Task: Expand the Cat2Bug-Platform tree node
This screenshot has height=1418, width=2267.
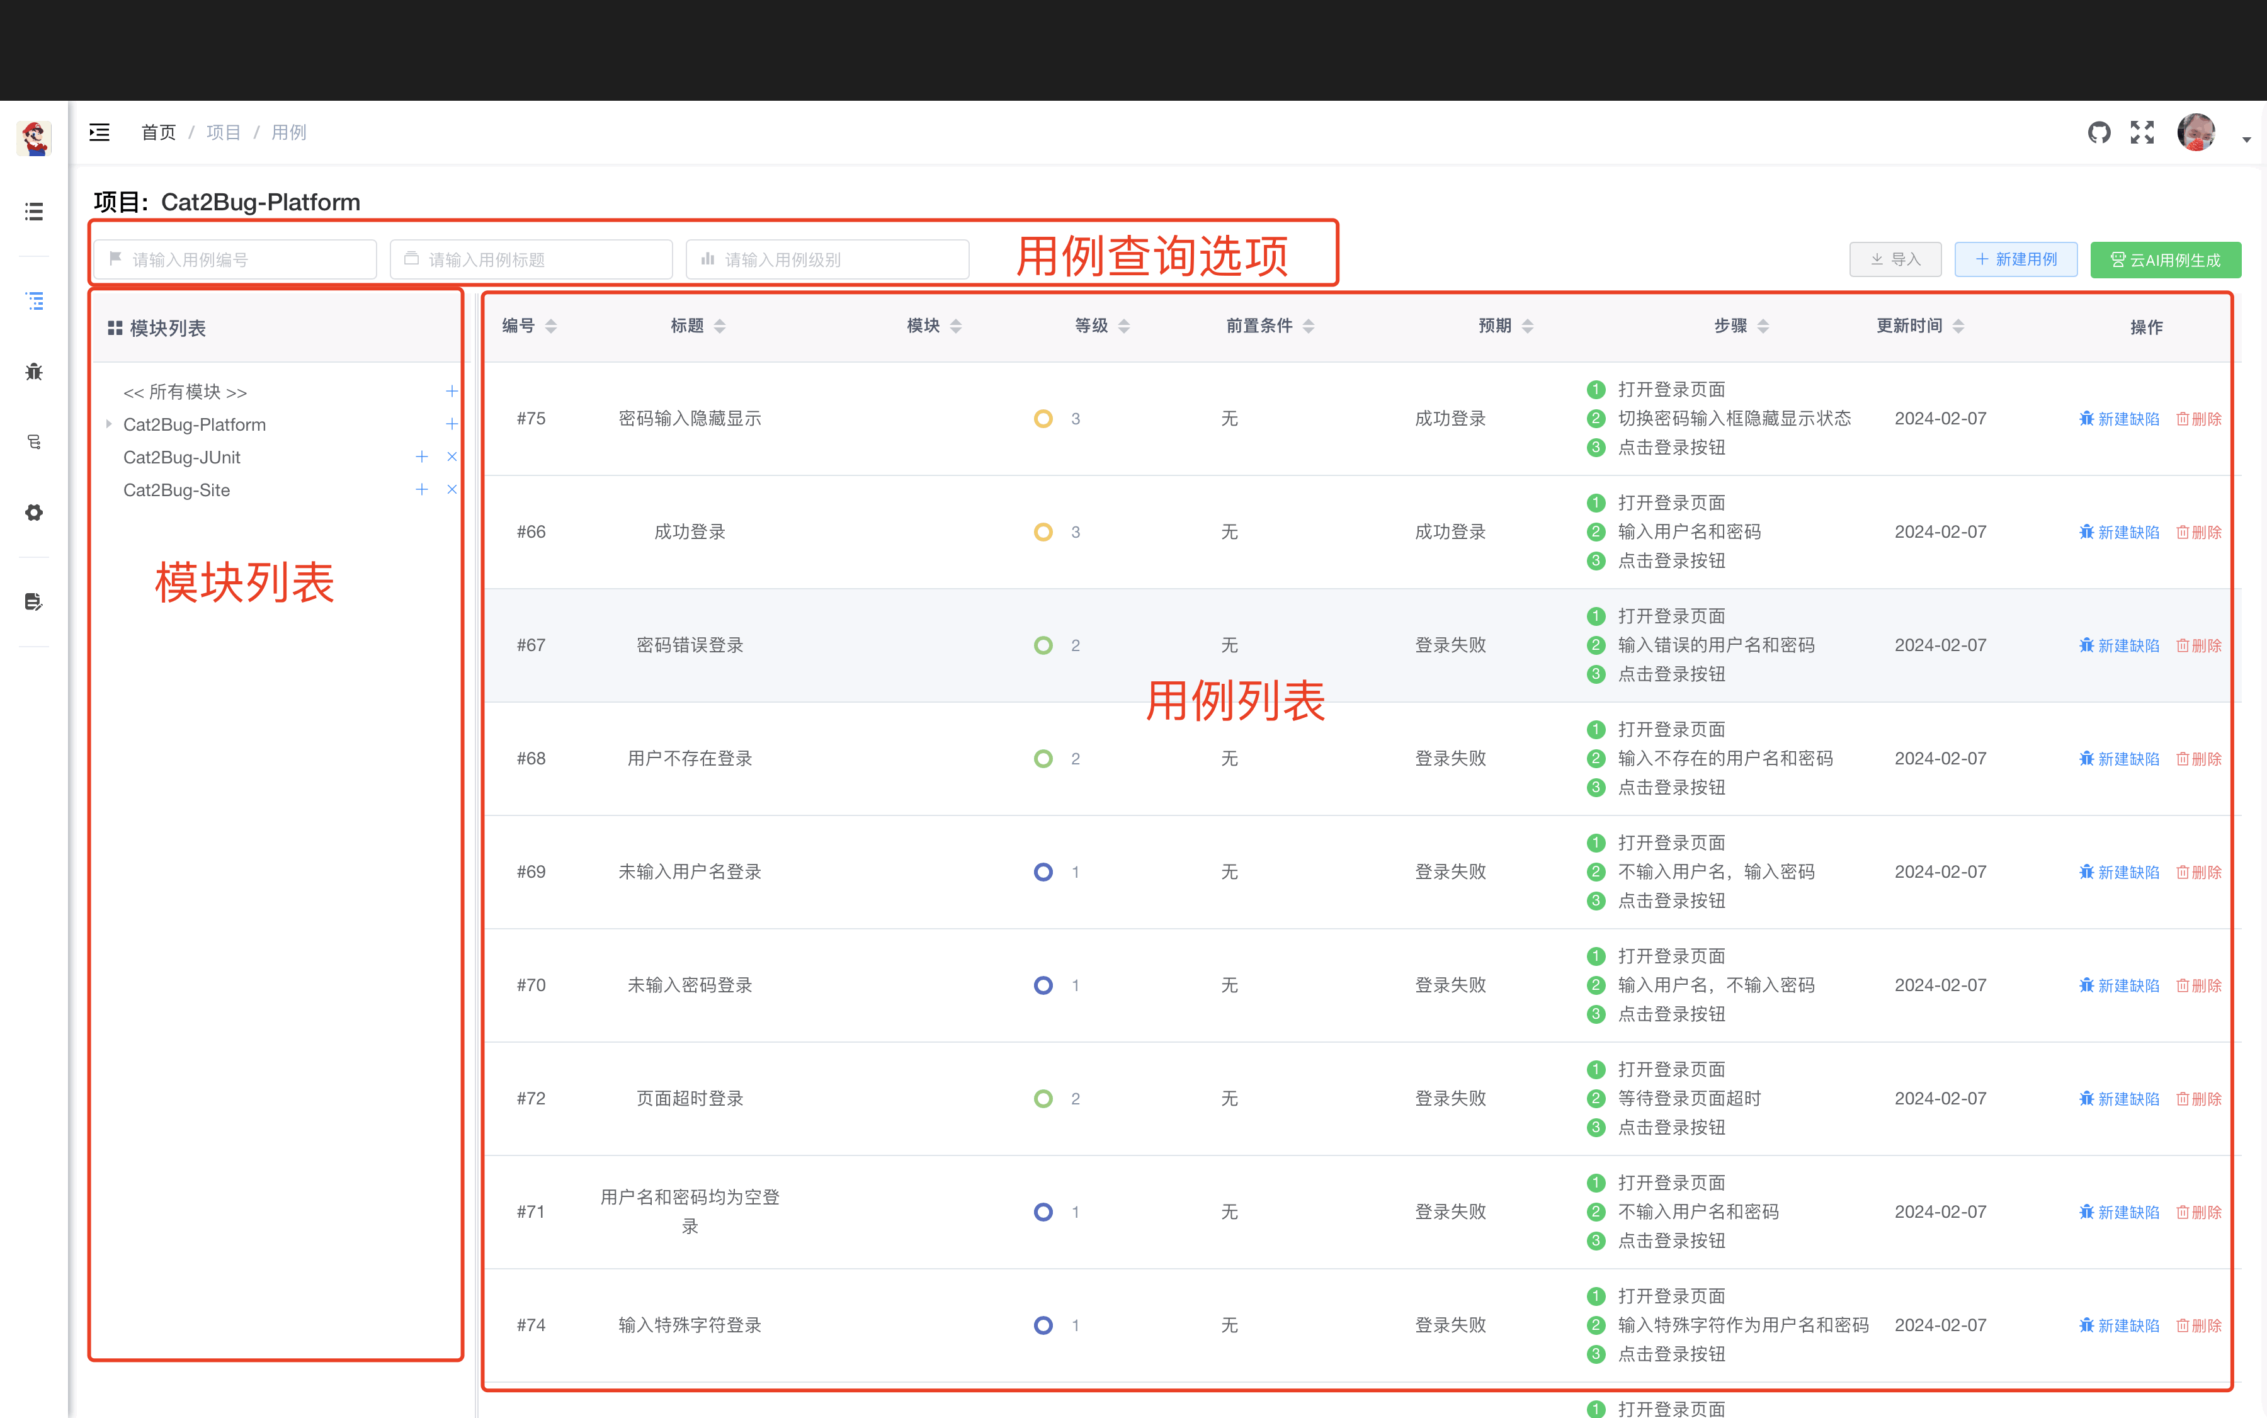Action: (109, 424)
